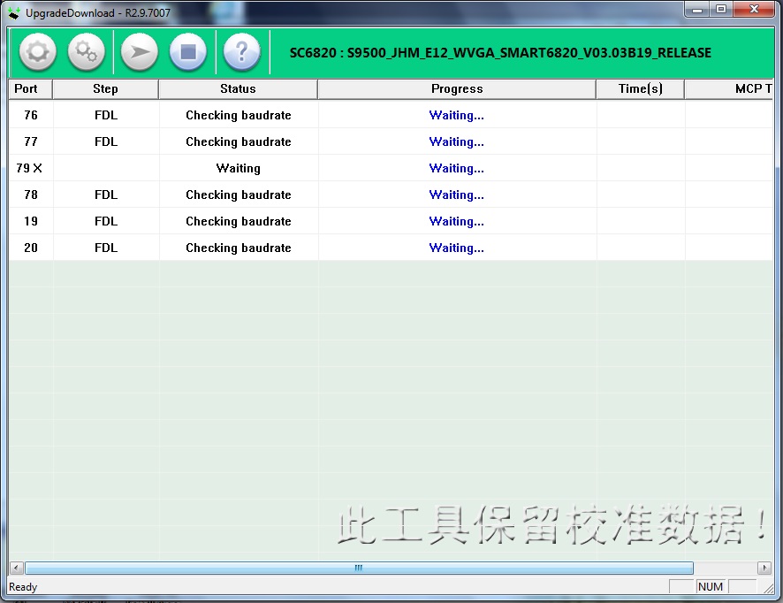This screenshot has height=603, width=783.
Task: Select the Time(s) column header
Action: 640,89
